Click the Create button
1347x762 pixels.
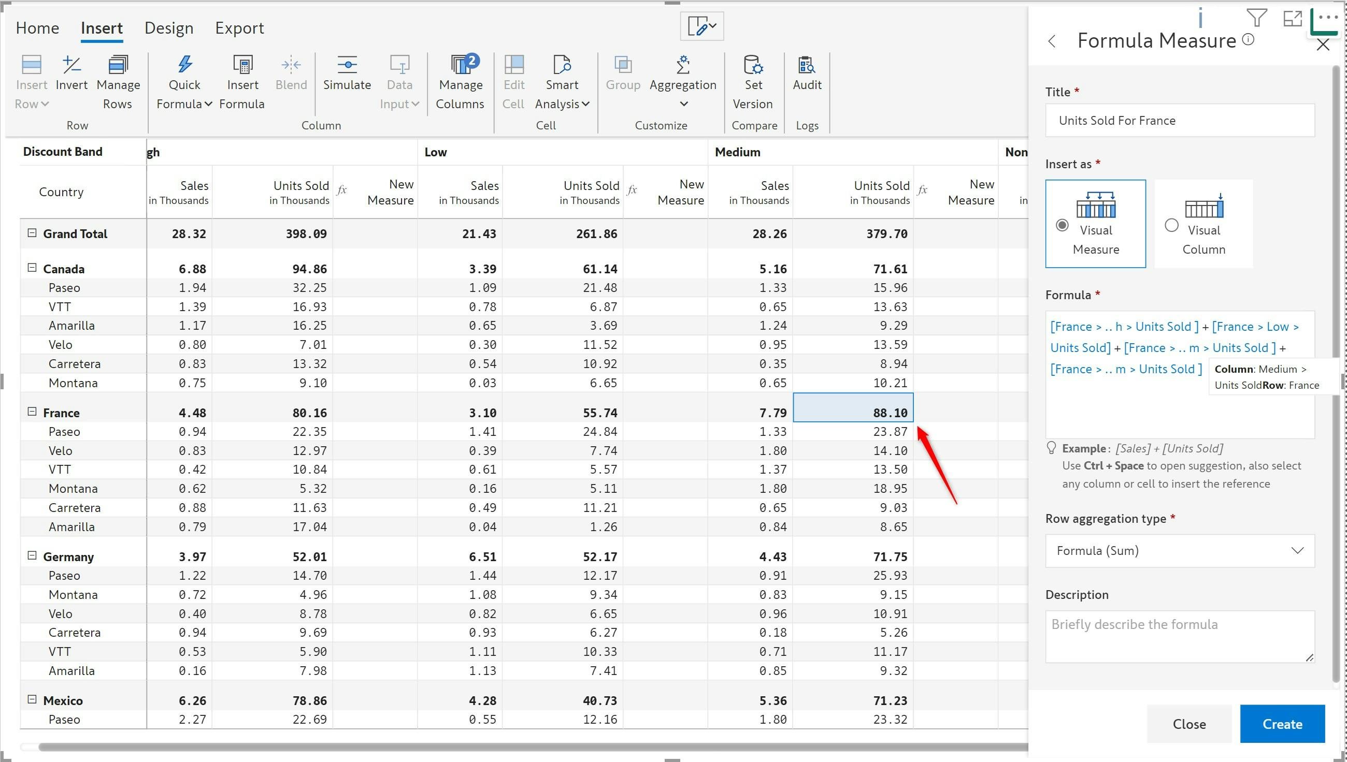1280,723
